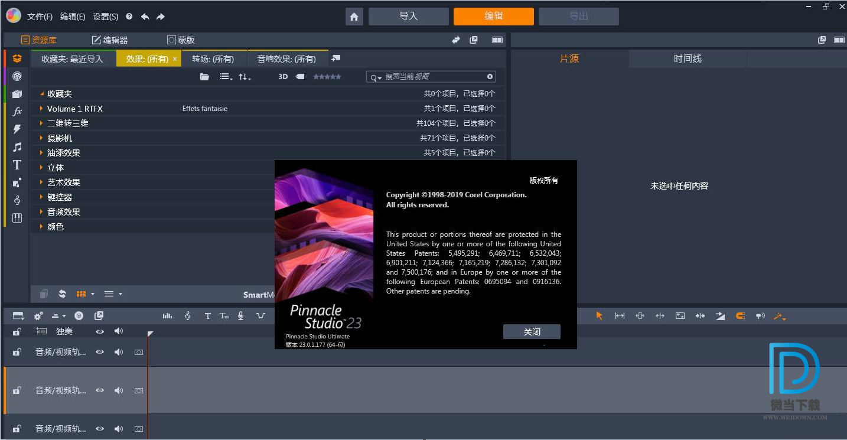This screenshot has height=440, width=847.
Task: Select the orange arrow selection tool
Action: 600,316
